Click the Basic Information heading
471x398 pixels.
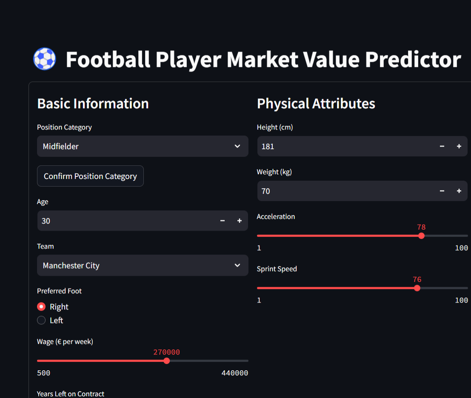(x=93, y=104)
